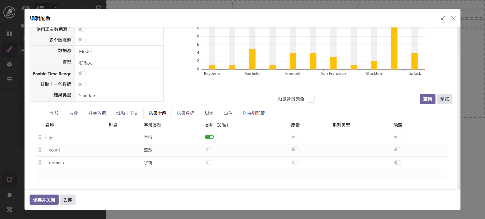The image size is (485, 219).
Task: Close the 编辑配置 dialog
Action: (453, 18)
